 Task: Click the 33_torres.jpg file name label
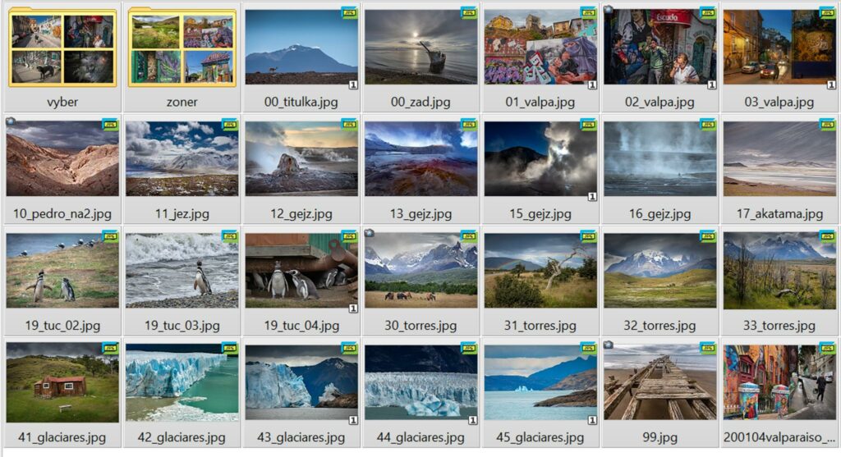tap(779, 325)
